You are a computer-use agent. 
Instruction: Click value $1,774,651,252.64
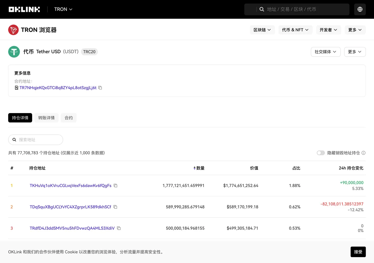241,186
